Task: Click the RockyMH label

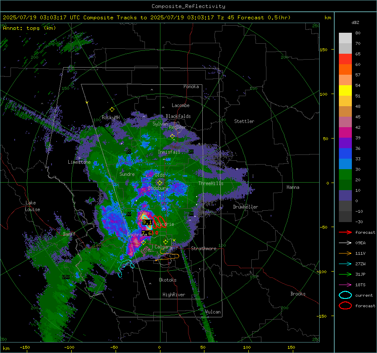Action: (x=111, y=118)
